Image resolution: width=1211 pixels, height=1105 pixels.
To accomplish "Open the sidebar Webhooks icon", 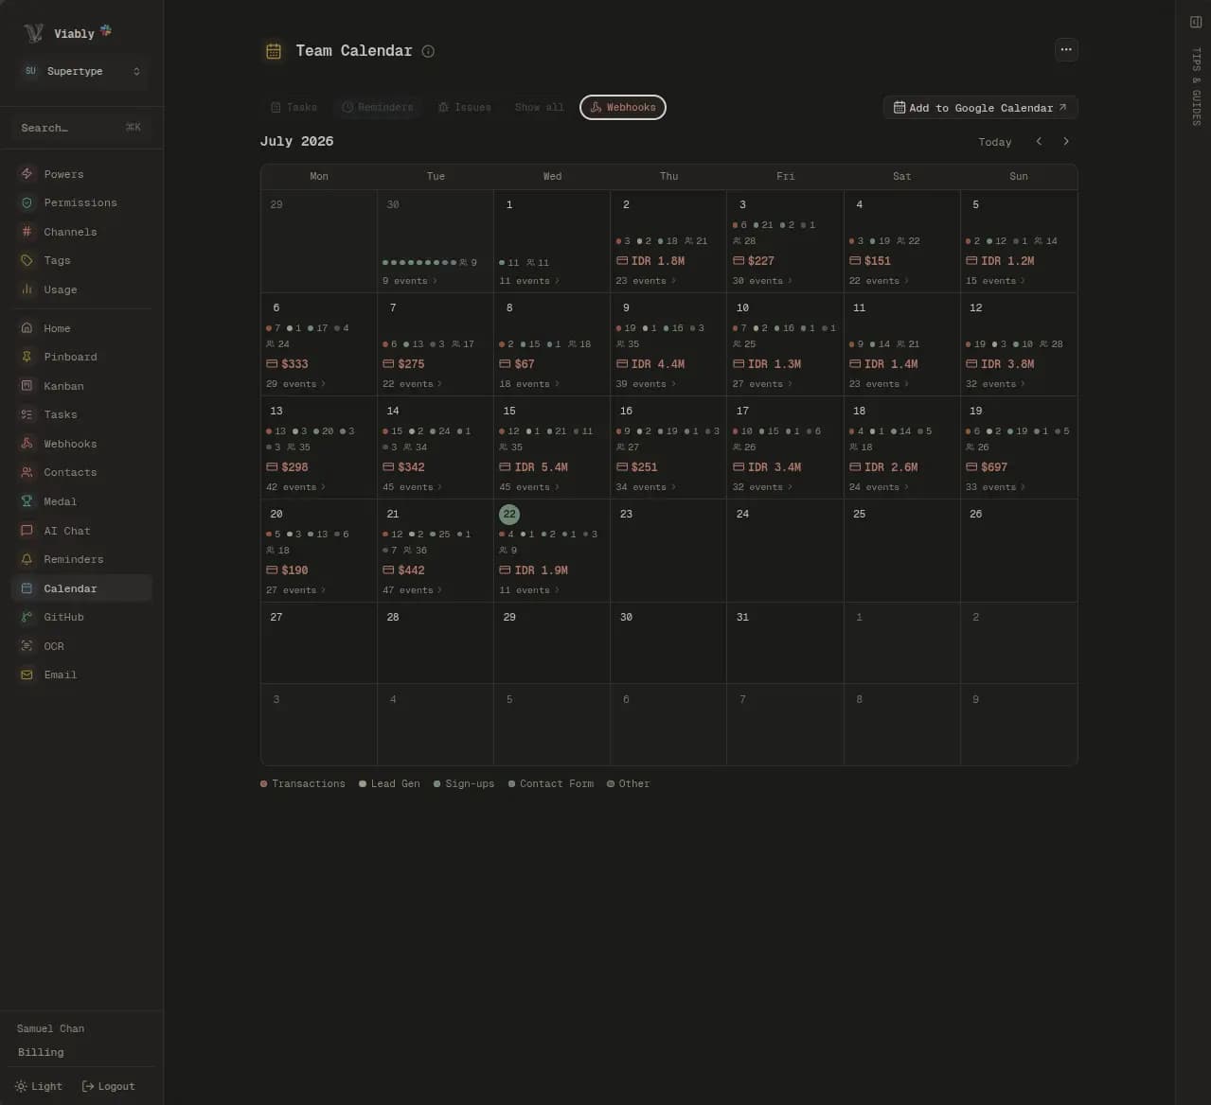I will (27, 444).
